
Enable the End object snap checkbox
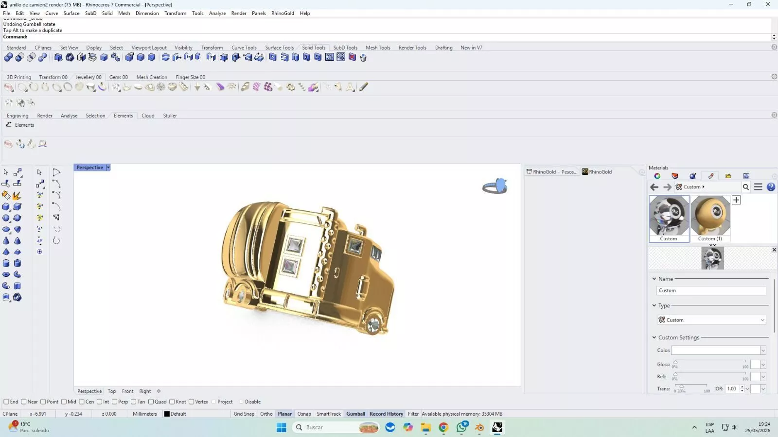pyautogui.click(x=6, y=402)
